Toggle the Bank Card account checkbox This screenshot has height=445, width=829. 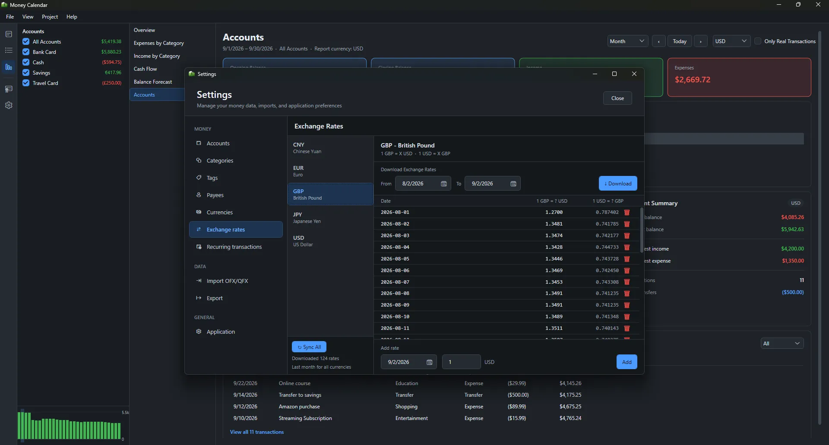(x=26, y=52)
